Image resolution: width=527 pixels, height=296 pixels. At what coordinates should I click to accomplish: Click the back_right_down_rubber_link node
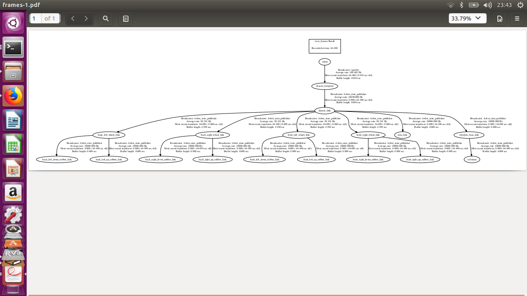(161, 159)
